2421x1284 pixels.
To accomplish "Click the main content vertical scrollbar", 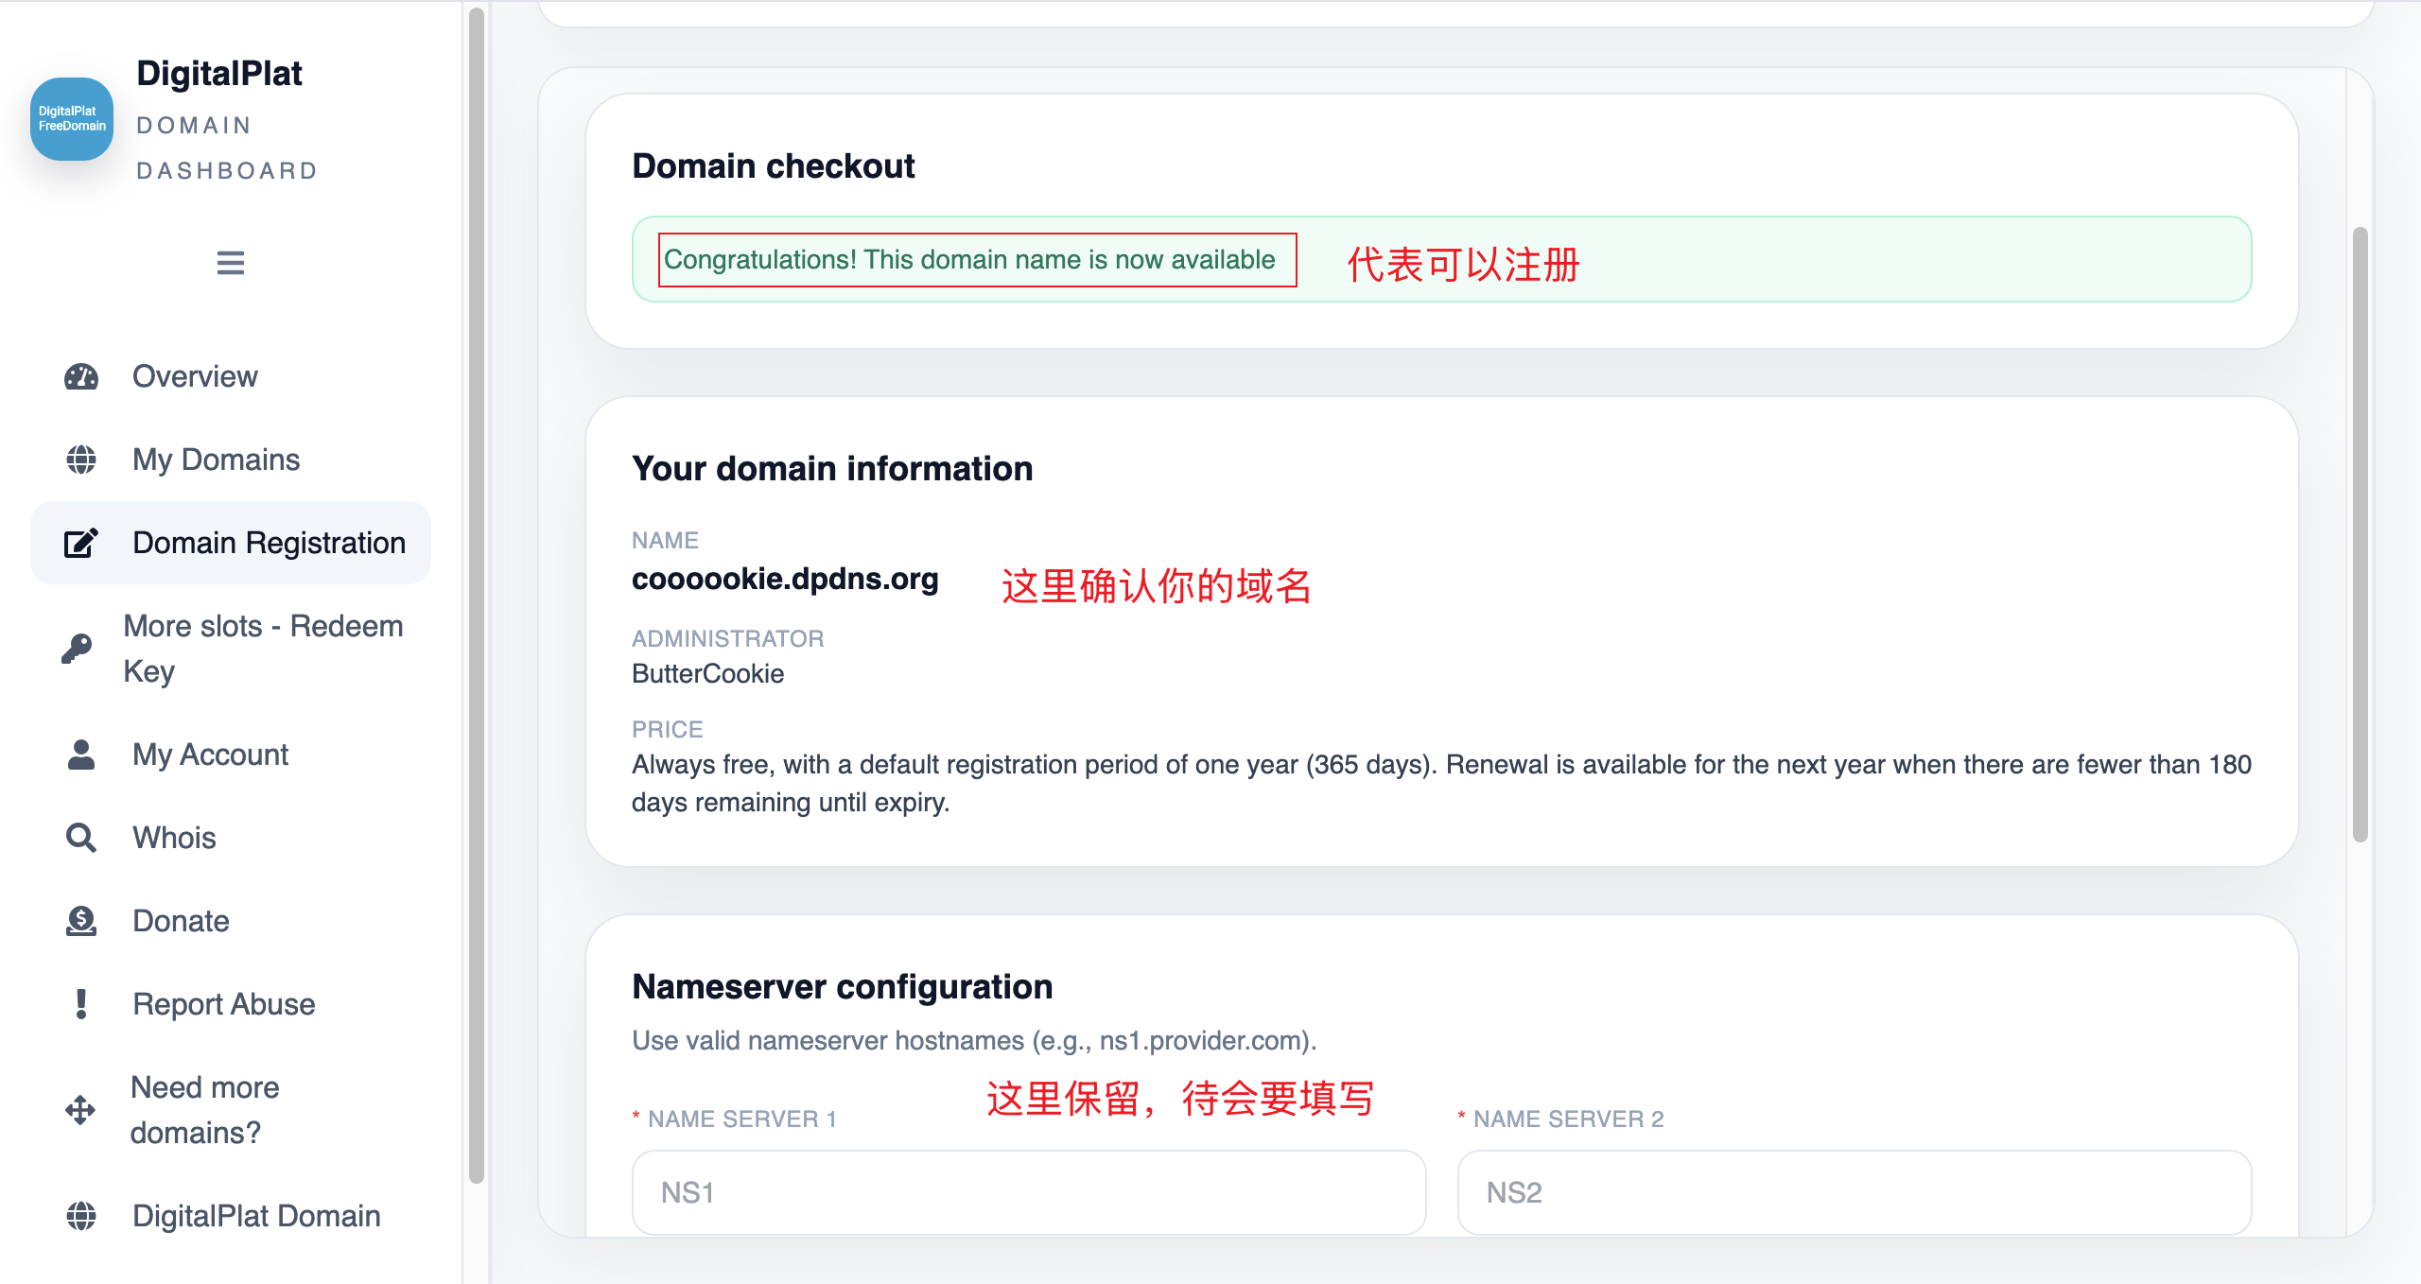I will 2360,534.
